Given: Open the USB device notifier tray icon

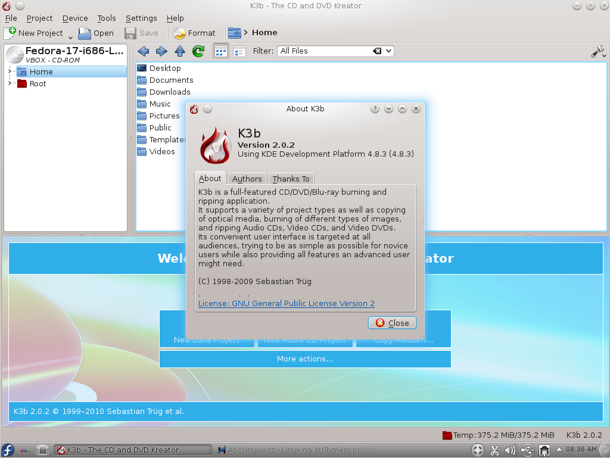Looking at the screenshot, I should pyautogui.click(x=528, y=450).
